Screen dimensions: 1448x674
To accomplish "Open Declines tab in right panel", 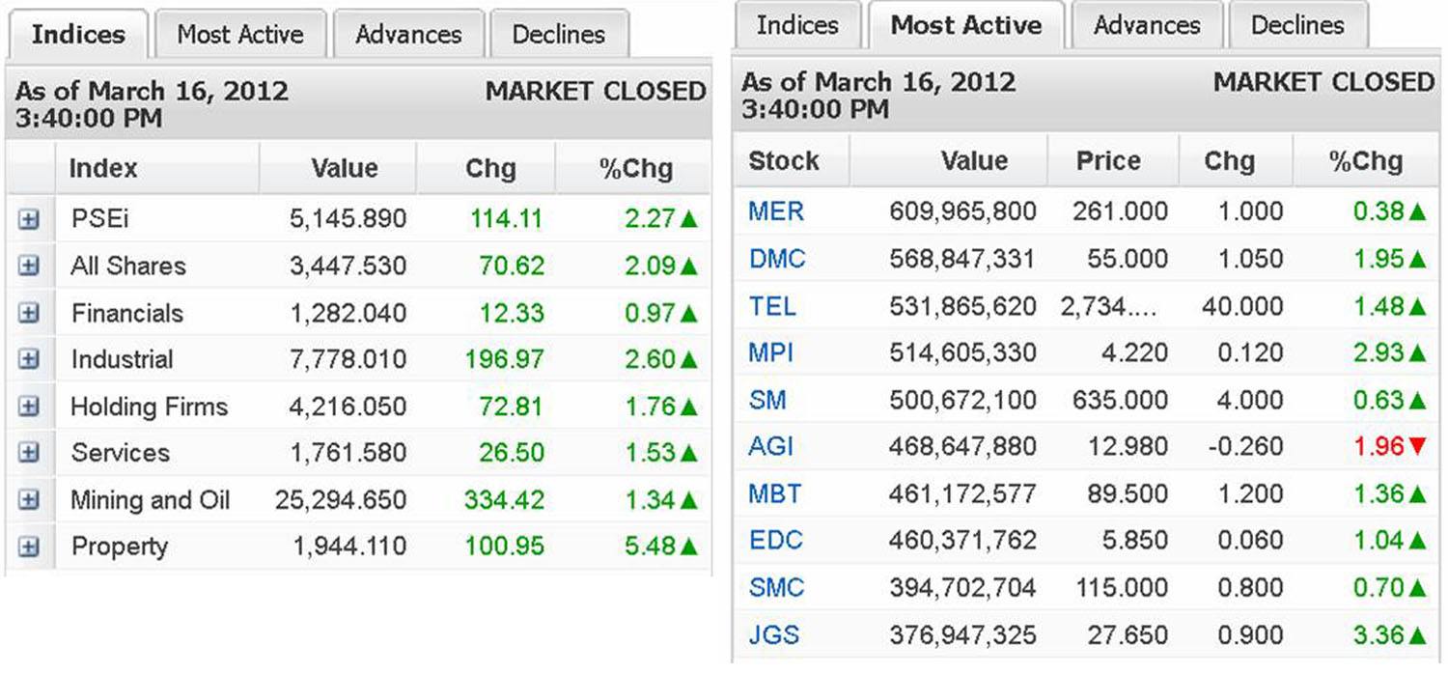I will [1297, 25].
